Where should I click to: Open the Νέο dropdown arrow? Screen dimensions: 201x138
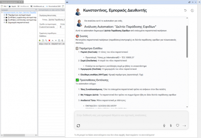(7, 6)
